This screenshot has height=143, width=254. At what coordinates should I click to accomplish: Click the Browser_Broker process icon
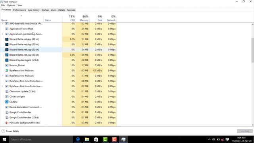pyautogui.click(x=7, y=65)
